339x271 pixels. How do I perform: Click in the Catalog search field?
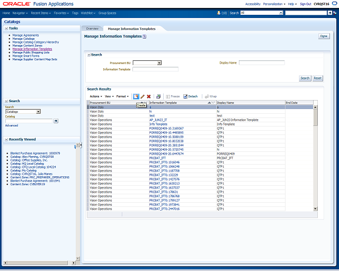point(29,121)
